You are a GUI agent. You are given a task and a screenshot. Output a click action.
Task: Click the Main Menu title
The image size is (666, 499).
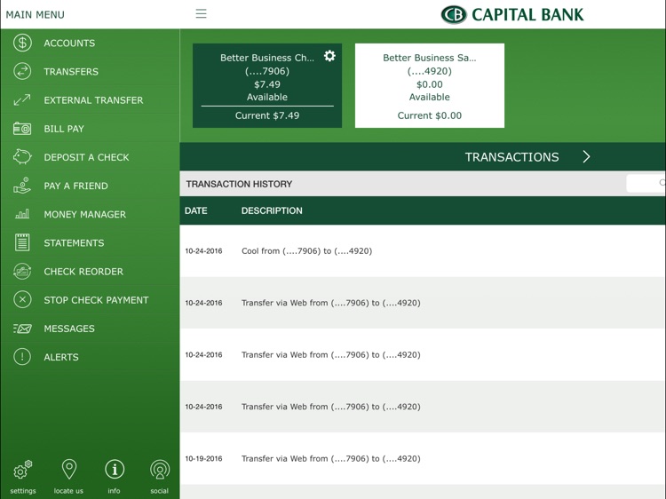(36, 15)
